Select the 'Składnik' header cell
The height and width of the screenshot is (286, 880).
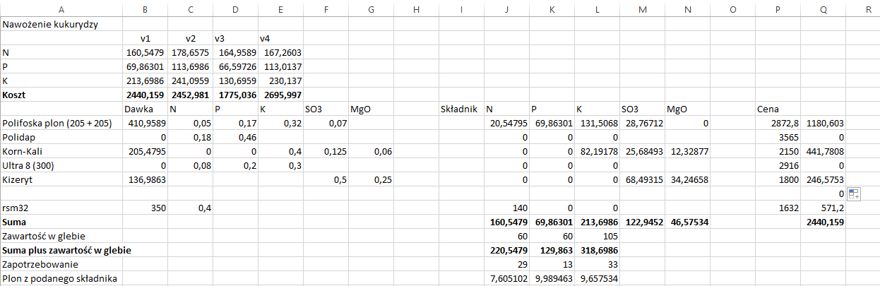[460, 109]
